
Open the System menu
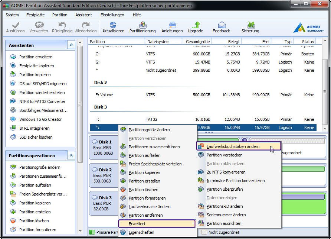(12, 15)
